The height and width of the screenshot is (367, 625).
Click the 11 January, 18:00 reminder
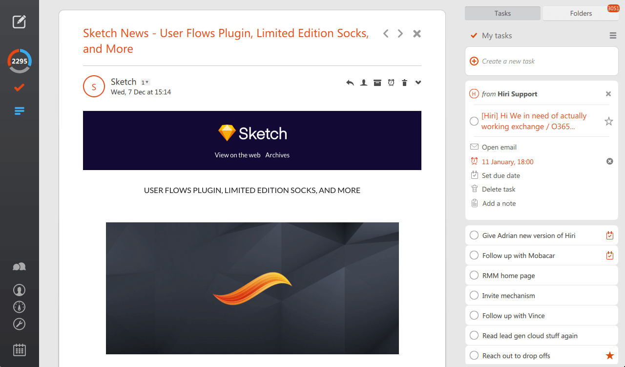pyautogui.click(x=508, y=162)
